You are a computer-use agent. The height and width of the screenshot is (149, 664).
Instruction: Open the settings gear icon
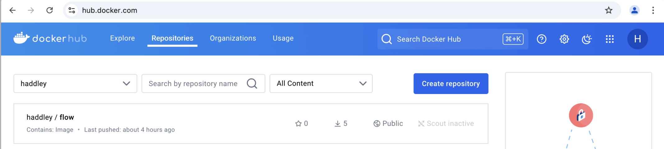tap(564, 39)
